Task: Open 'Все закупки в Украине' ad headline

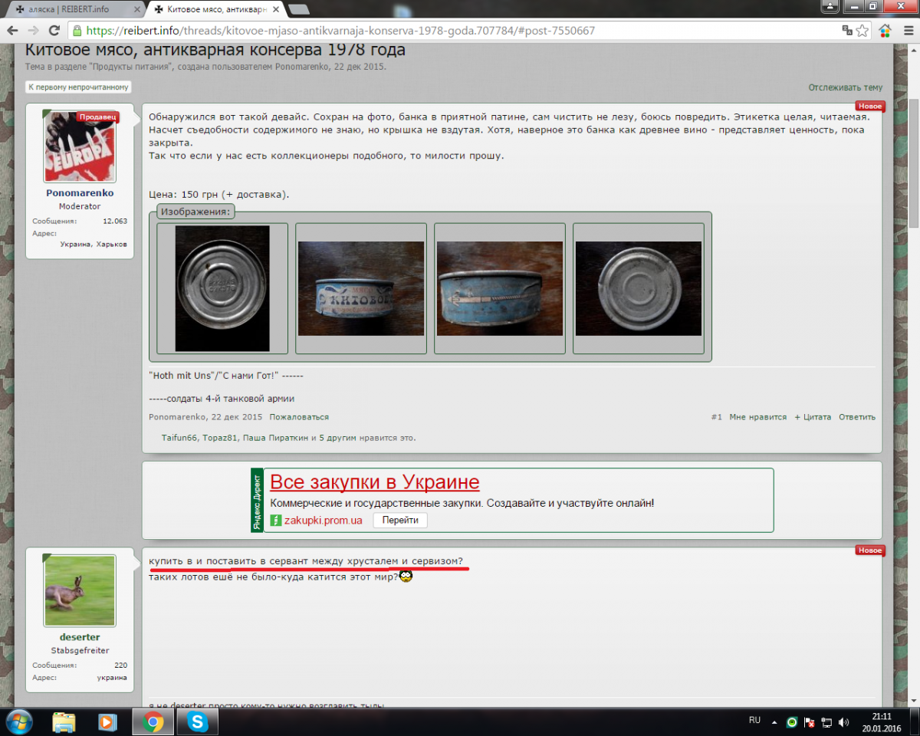Action: (375, 482)
